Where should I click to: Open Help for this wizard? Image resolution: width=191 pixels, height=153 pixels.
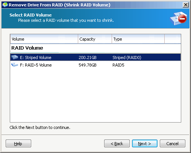click(x=18, y=144)
